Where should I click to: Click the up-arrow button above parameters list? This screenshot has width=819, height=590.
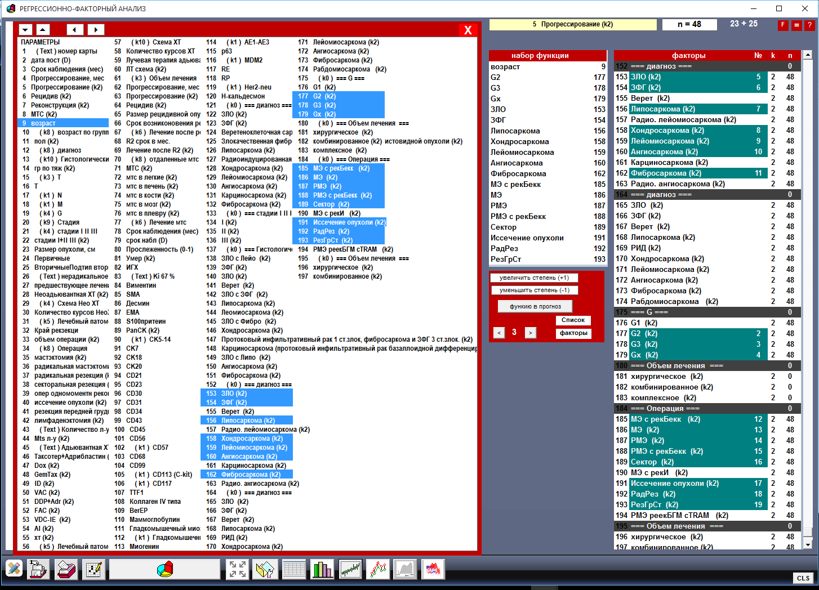(43, 30)
